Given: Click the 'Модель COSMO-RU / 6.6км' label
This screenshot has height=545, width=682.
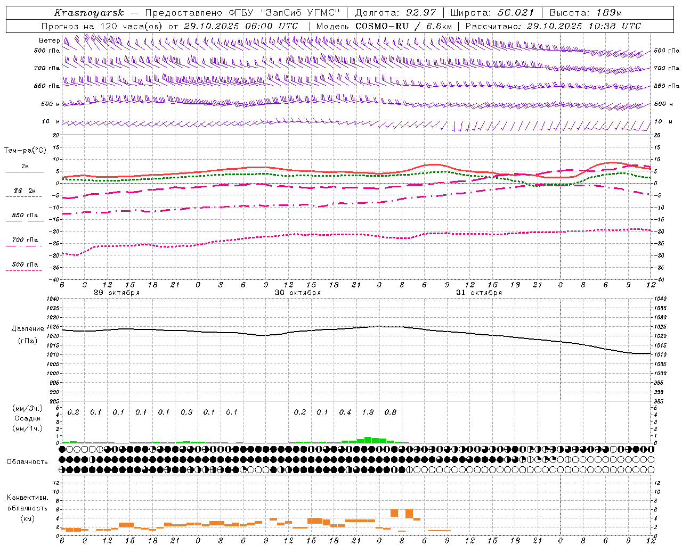Looking at the screenshot, I should coord(384,26).
